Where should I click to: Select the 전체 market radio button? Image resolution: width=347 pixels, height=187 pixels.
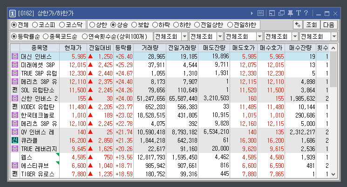click(14, 25)
